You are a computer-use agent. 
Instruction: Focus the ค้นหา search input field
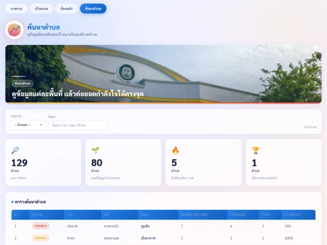click(78, 125)
